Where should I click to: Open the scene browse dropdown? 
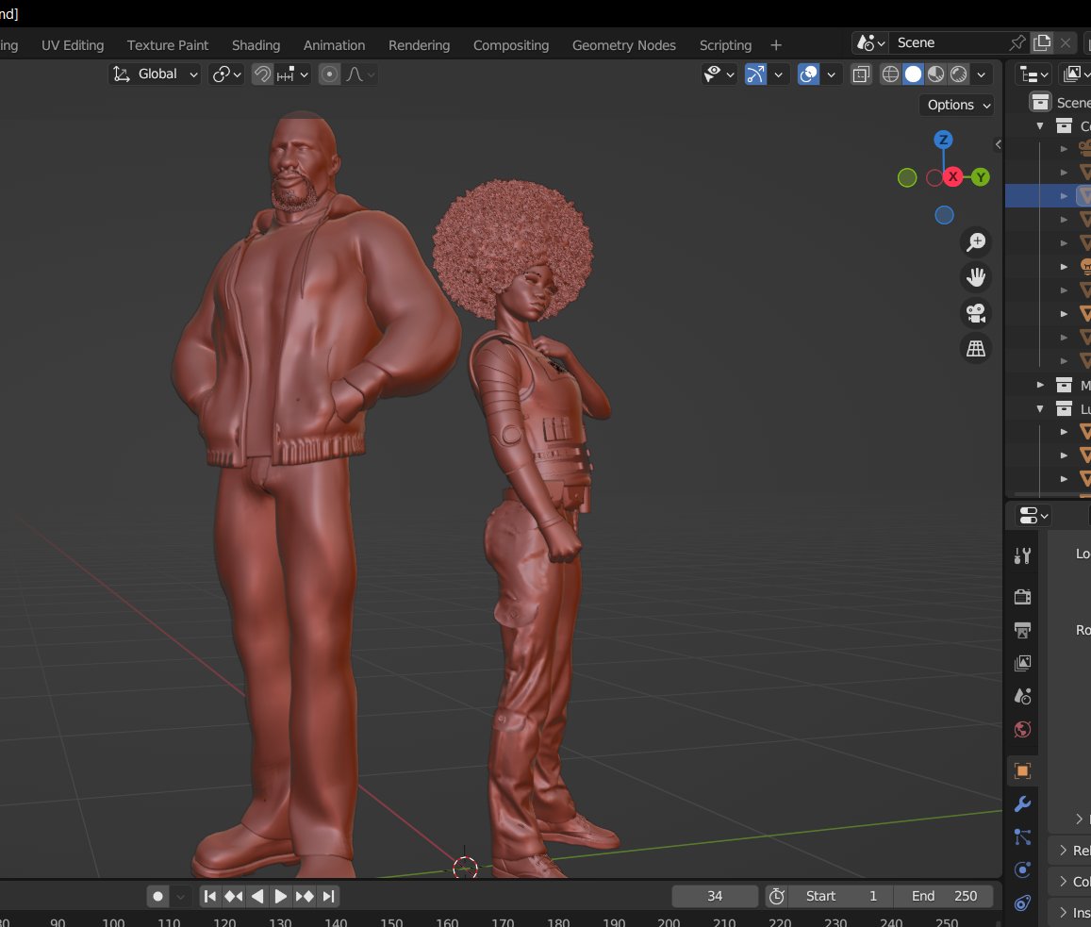pos(869,43)
